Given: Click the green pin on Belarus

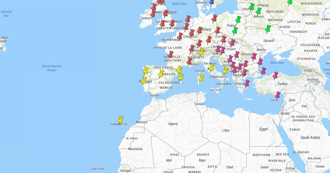Looking at the screenshot, I should [258, 11].
